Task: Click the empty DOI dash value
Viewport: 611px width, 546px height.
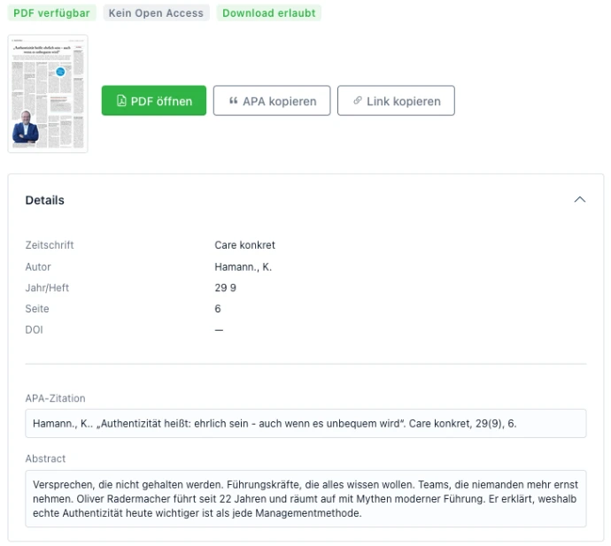Action: coord(219,330)
